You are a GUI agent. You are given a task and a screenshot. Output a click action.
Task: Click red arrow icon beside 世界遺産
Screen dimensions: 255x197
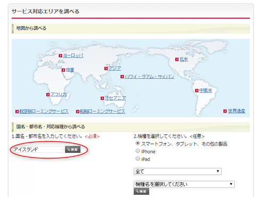click(x=225, y=112)
